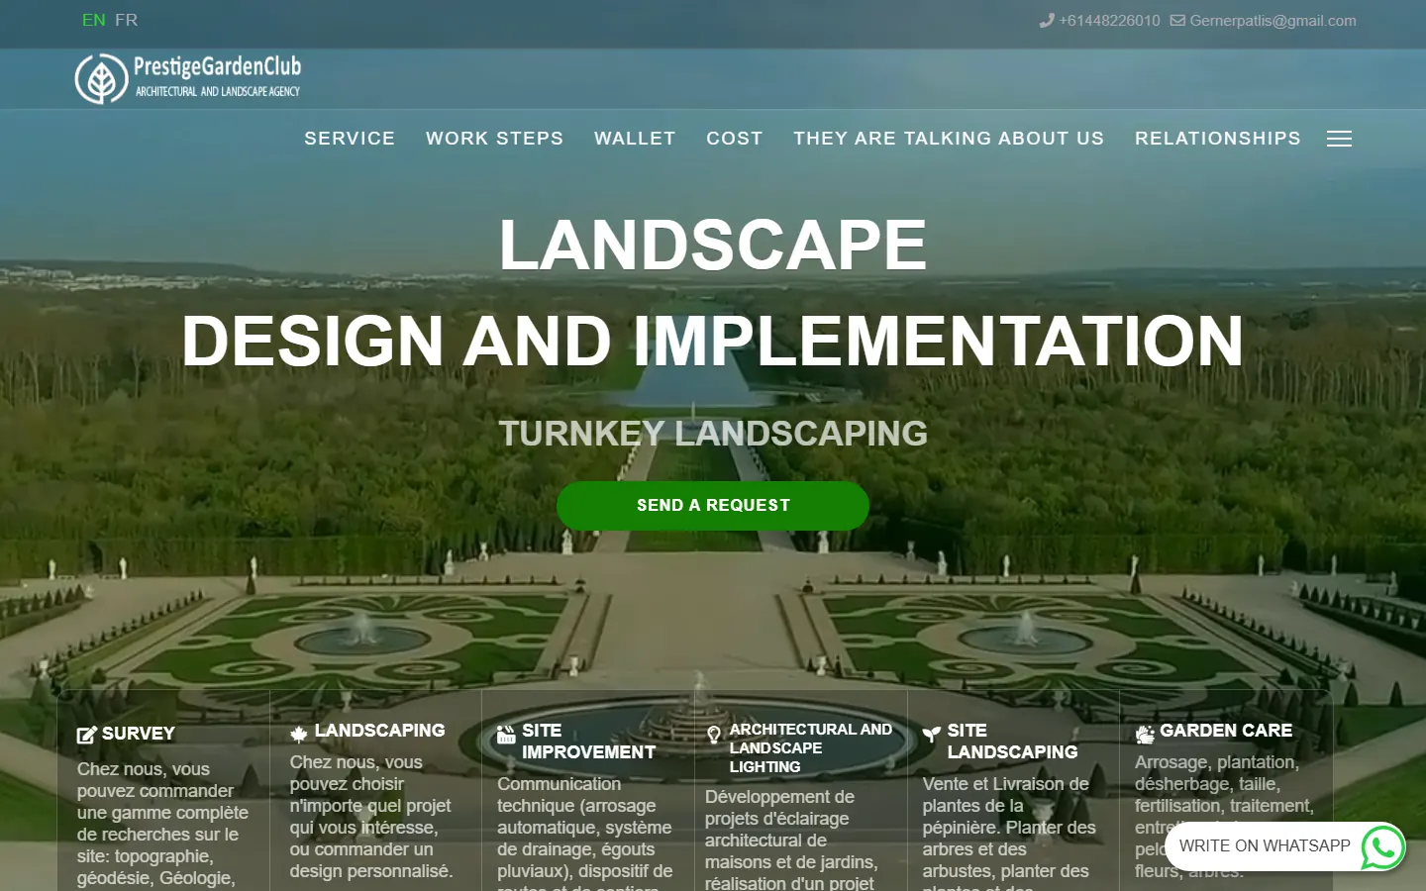Click Survey description starting 'Chez nous, vous pouvez commander'
1426x891 pixels.
(x=162, y=825)
